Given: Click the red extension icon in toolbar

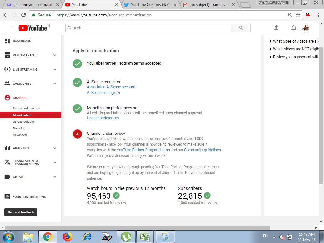Looking at the screenshot, I should tap(308, 15).
